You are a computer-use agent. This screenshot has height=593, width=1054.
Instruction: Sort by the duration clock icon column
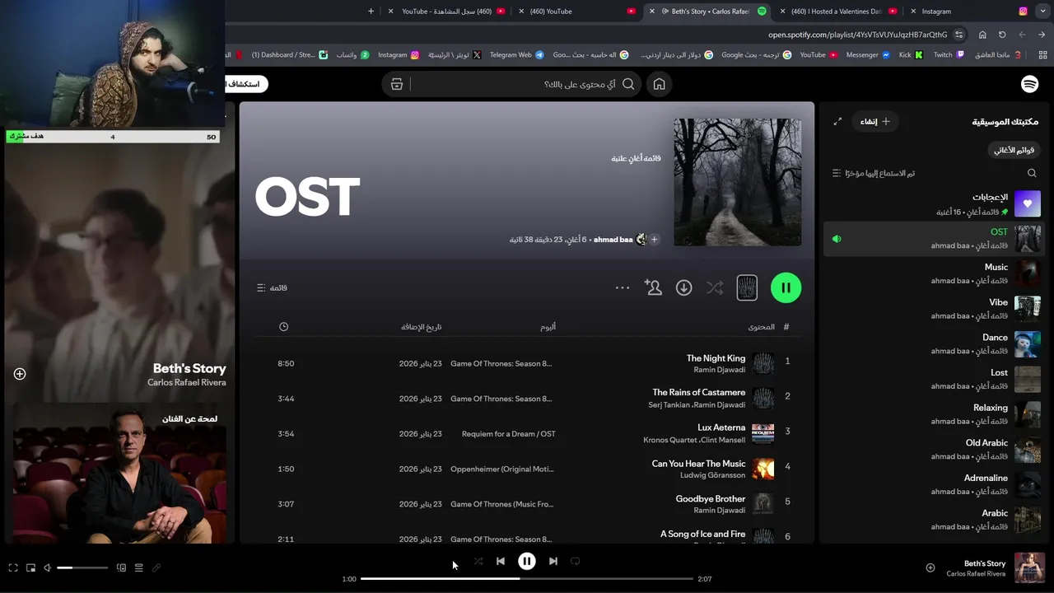coord(283,327)
